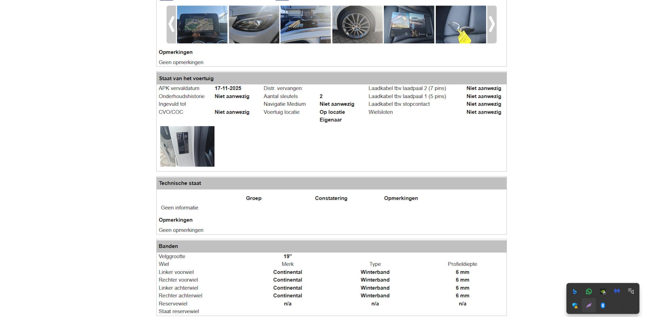Open the panoramic roof photo thumbnail
Viewport: 659px width, 317px height.
(x=305, y=24)
